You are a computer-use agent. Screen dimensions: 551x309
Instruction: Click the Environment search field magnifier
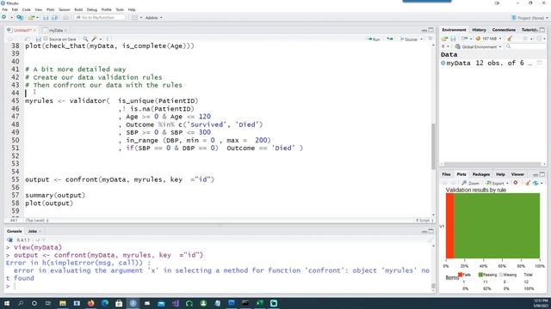click(x=508, y=46)
